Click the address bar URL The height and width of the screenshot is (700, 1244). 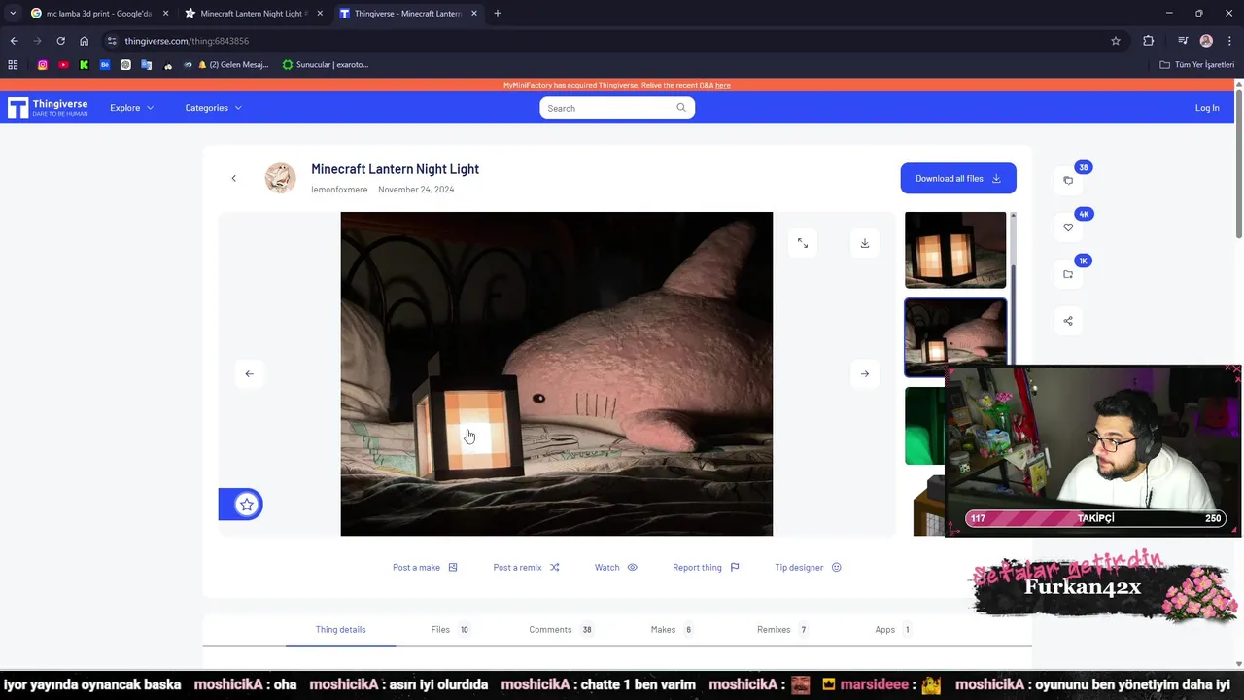187,41
